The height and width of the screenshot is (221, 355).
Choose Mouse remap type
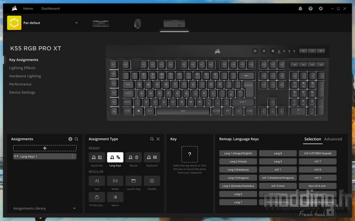[x=134, y=158]
